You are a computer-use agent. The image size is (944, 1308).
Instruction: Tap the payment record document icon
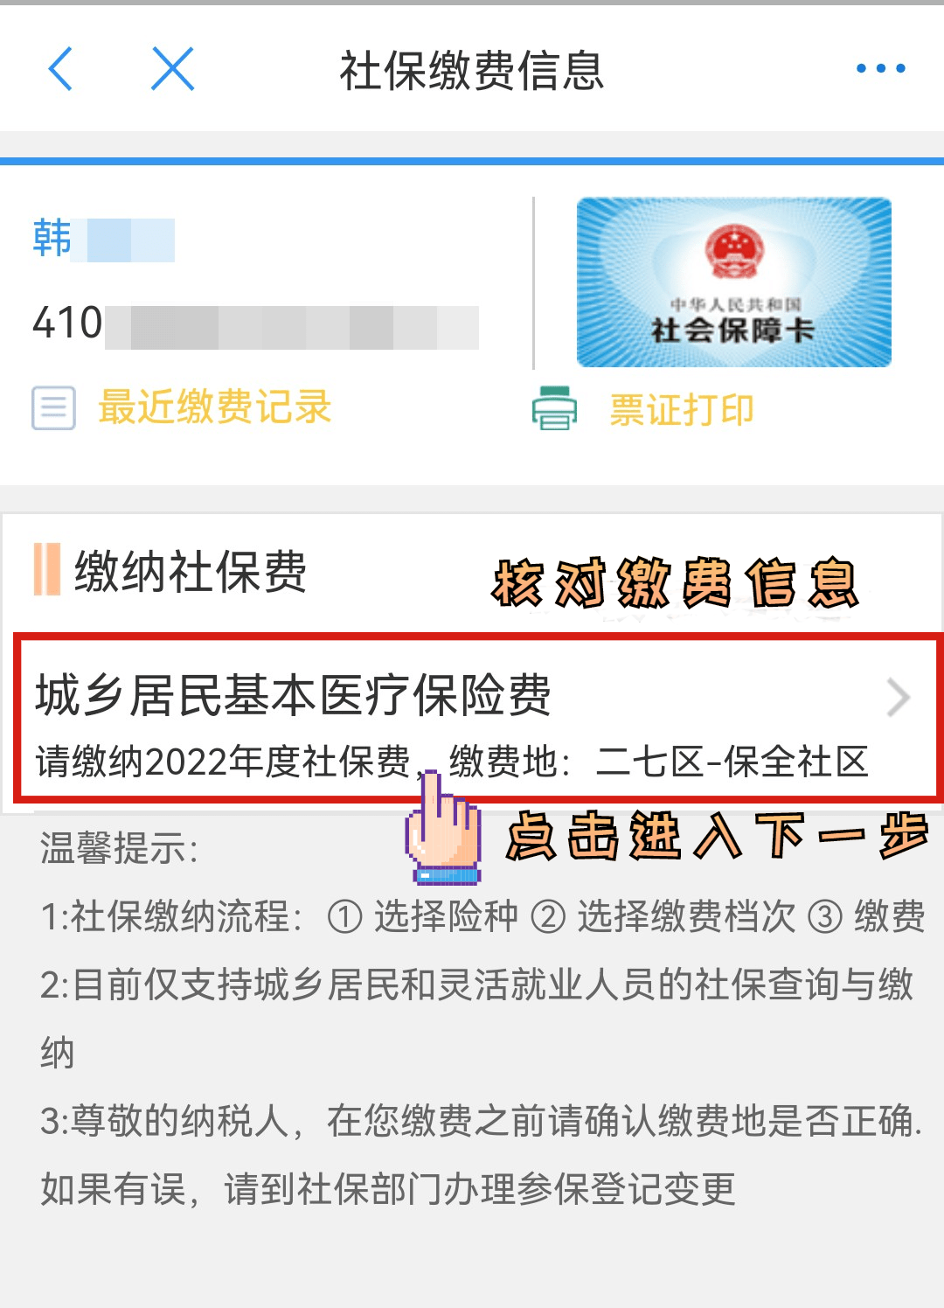(53, 408)
